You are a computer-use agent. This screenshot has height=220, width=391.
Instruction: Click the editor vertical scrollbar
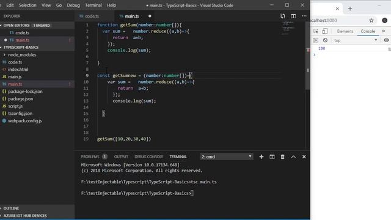coord(308,56)
